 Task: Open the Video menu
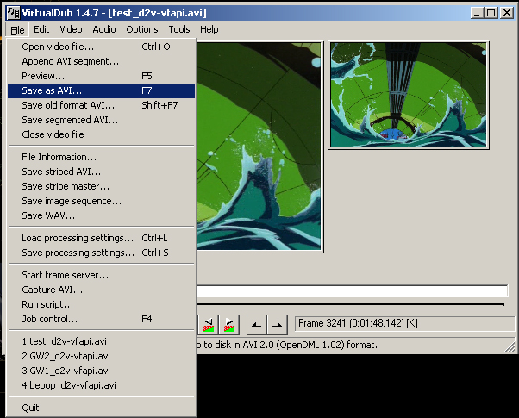(x=71, y=30)
